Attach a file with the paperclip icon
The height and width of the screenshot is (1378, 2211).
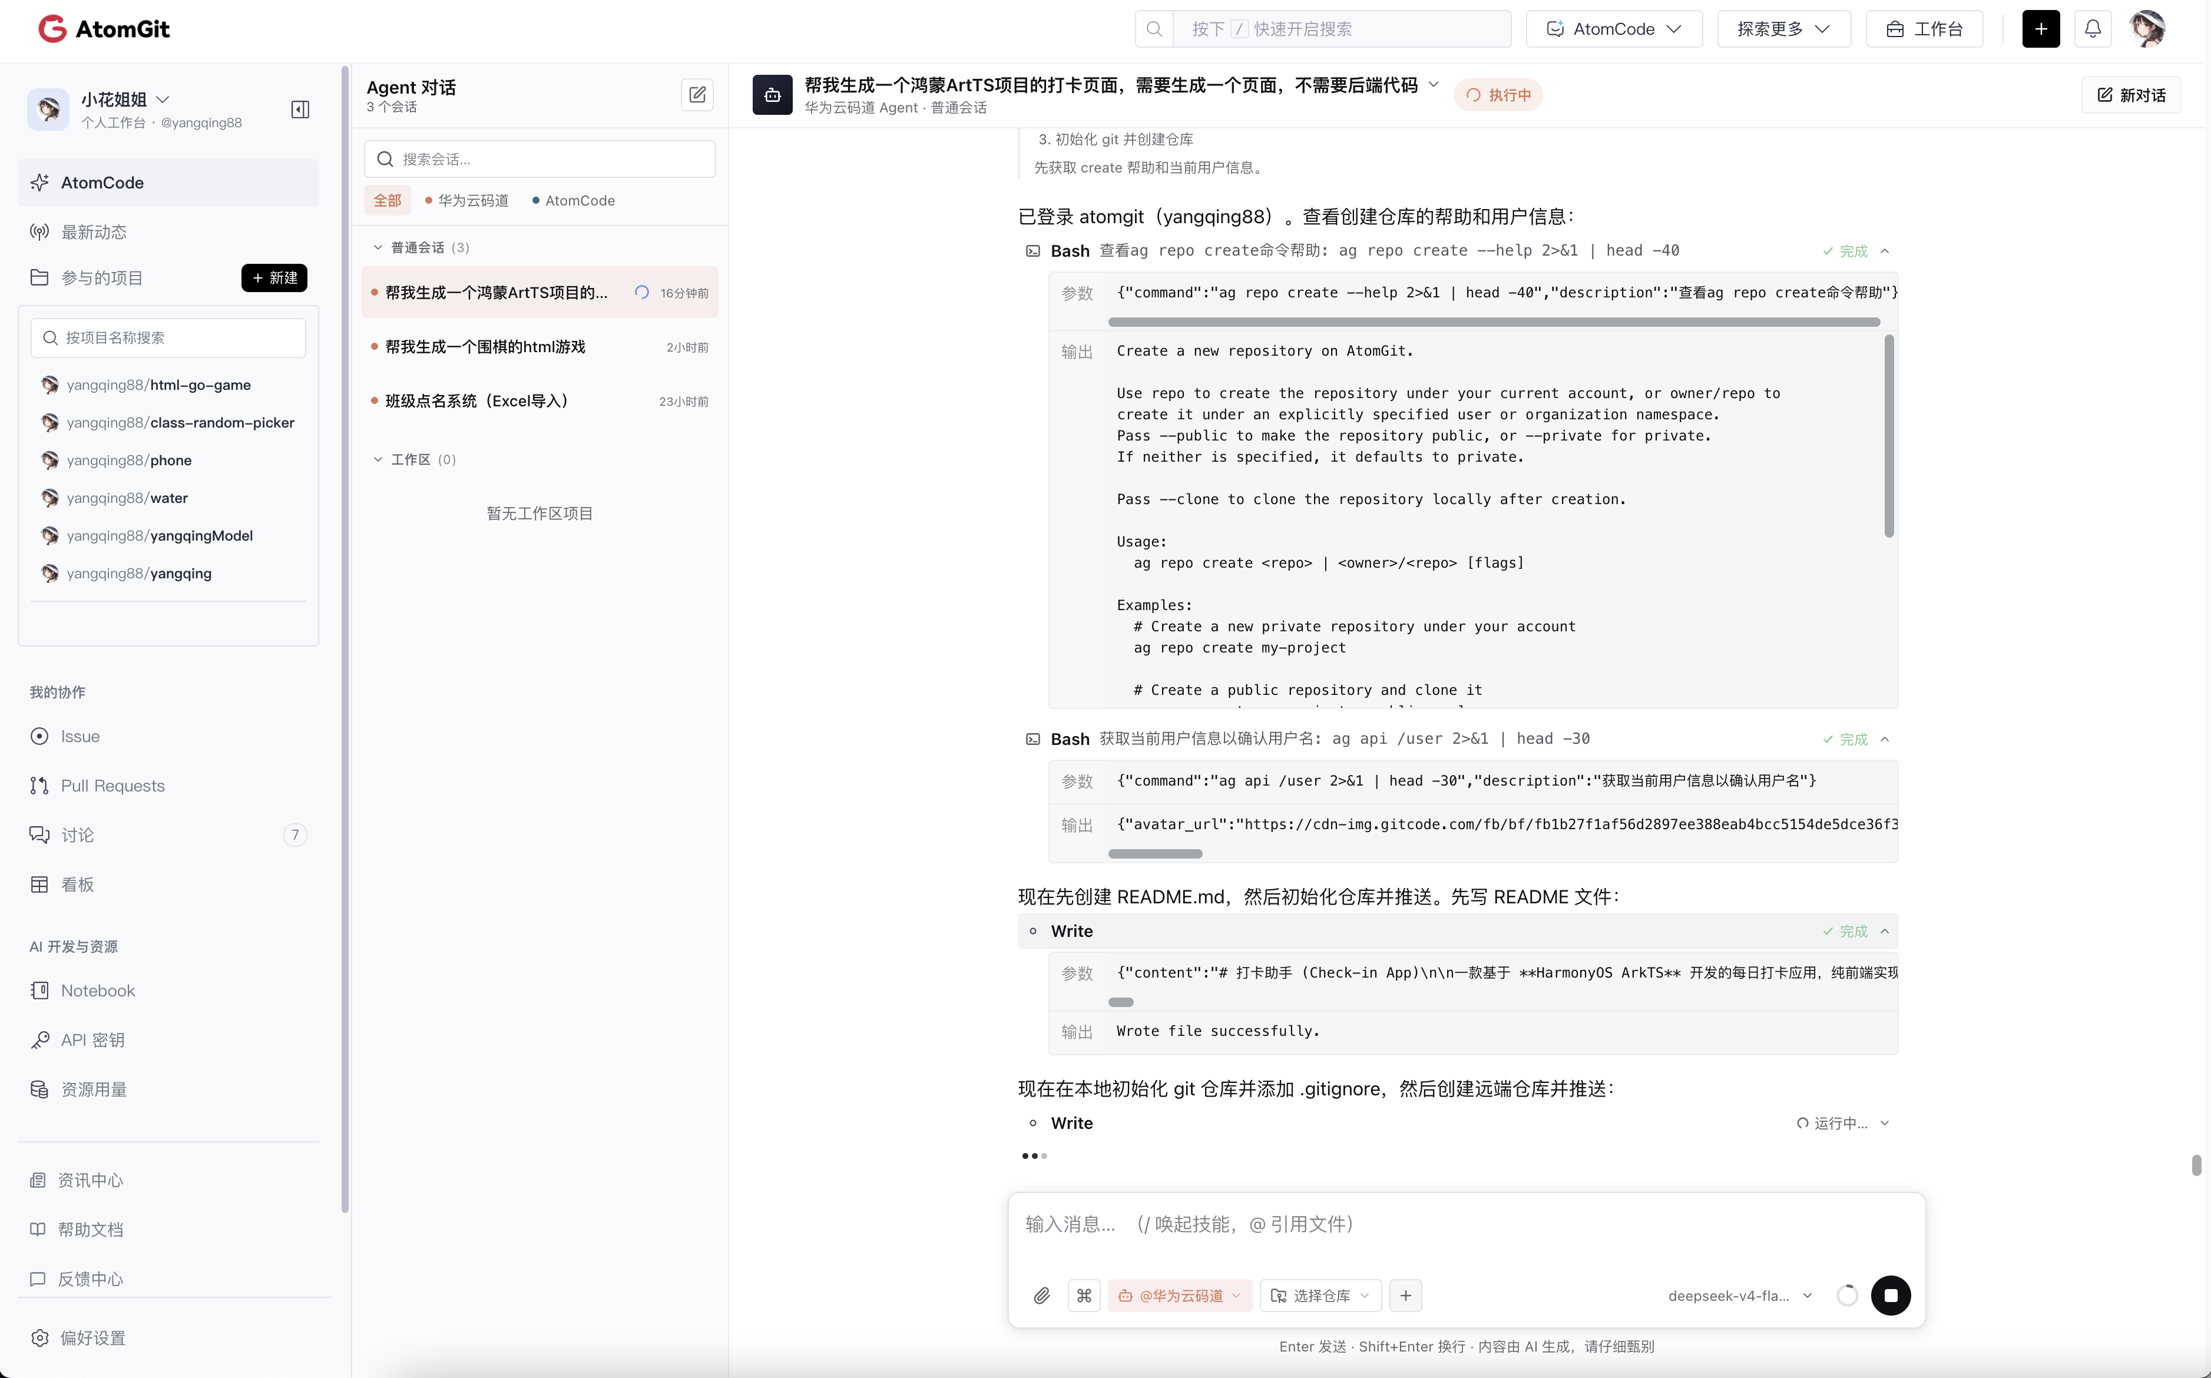click(x=1042, y=1295)
